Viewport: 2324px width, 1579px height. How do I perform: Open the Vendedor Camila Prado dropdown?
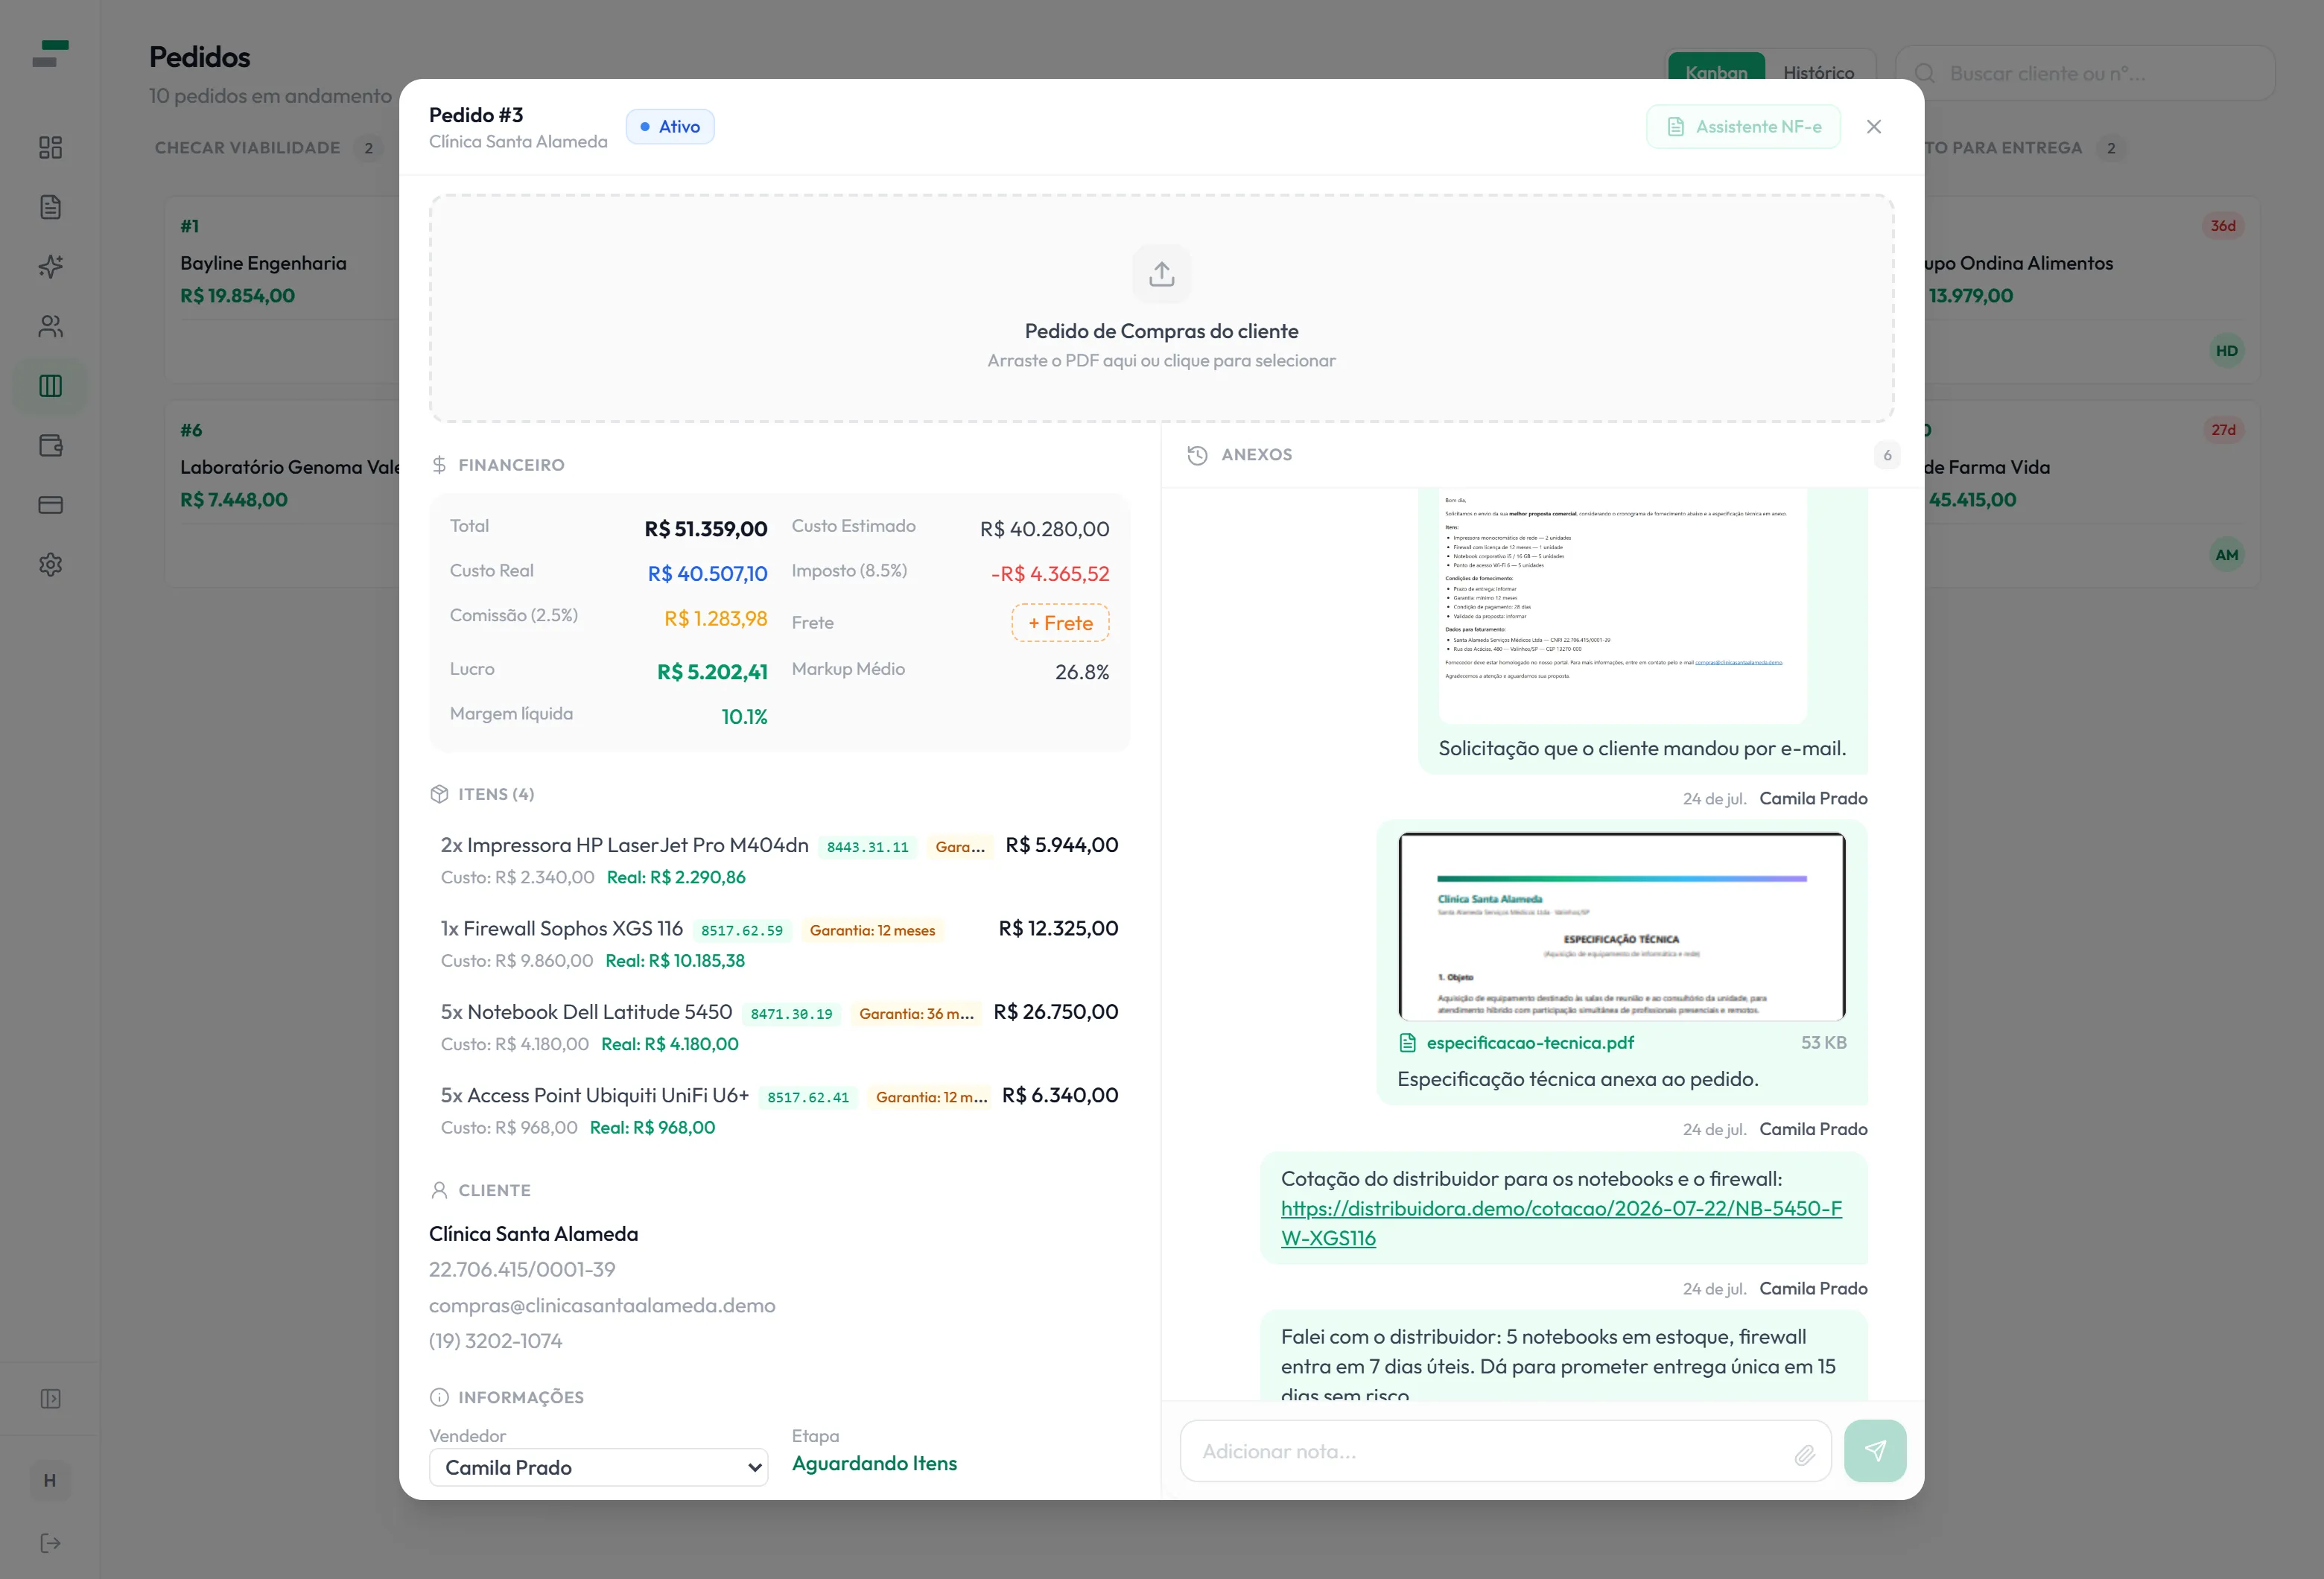[598, 1467]
